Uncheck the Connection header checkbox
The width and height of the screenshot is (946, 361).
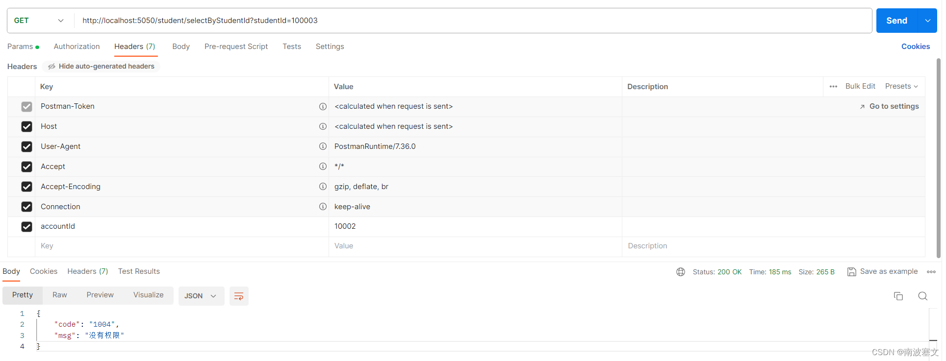pyautogui.click(x=26, y=207)
